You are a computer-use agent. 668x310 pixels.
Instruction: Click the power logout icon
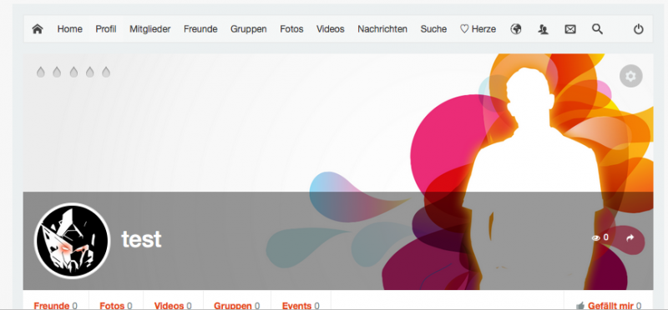pos(638,29)
